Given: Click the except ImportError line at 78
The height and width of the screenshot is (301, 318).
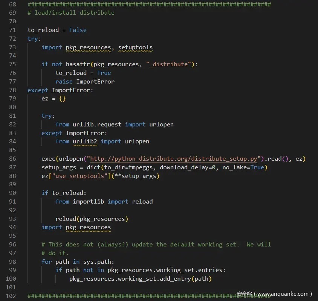Looking at the screenshot, I should 60,90.
